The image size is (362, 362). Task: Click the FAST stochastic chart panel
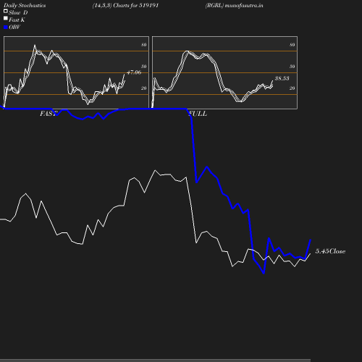pos(76,72)
